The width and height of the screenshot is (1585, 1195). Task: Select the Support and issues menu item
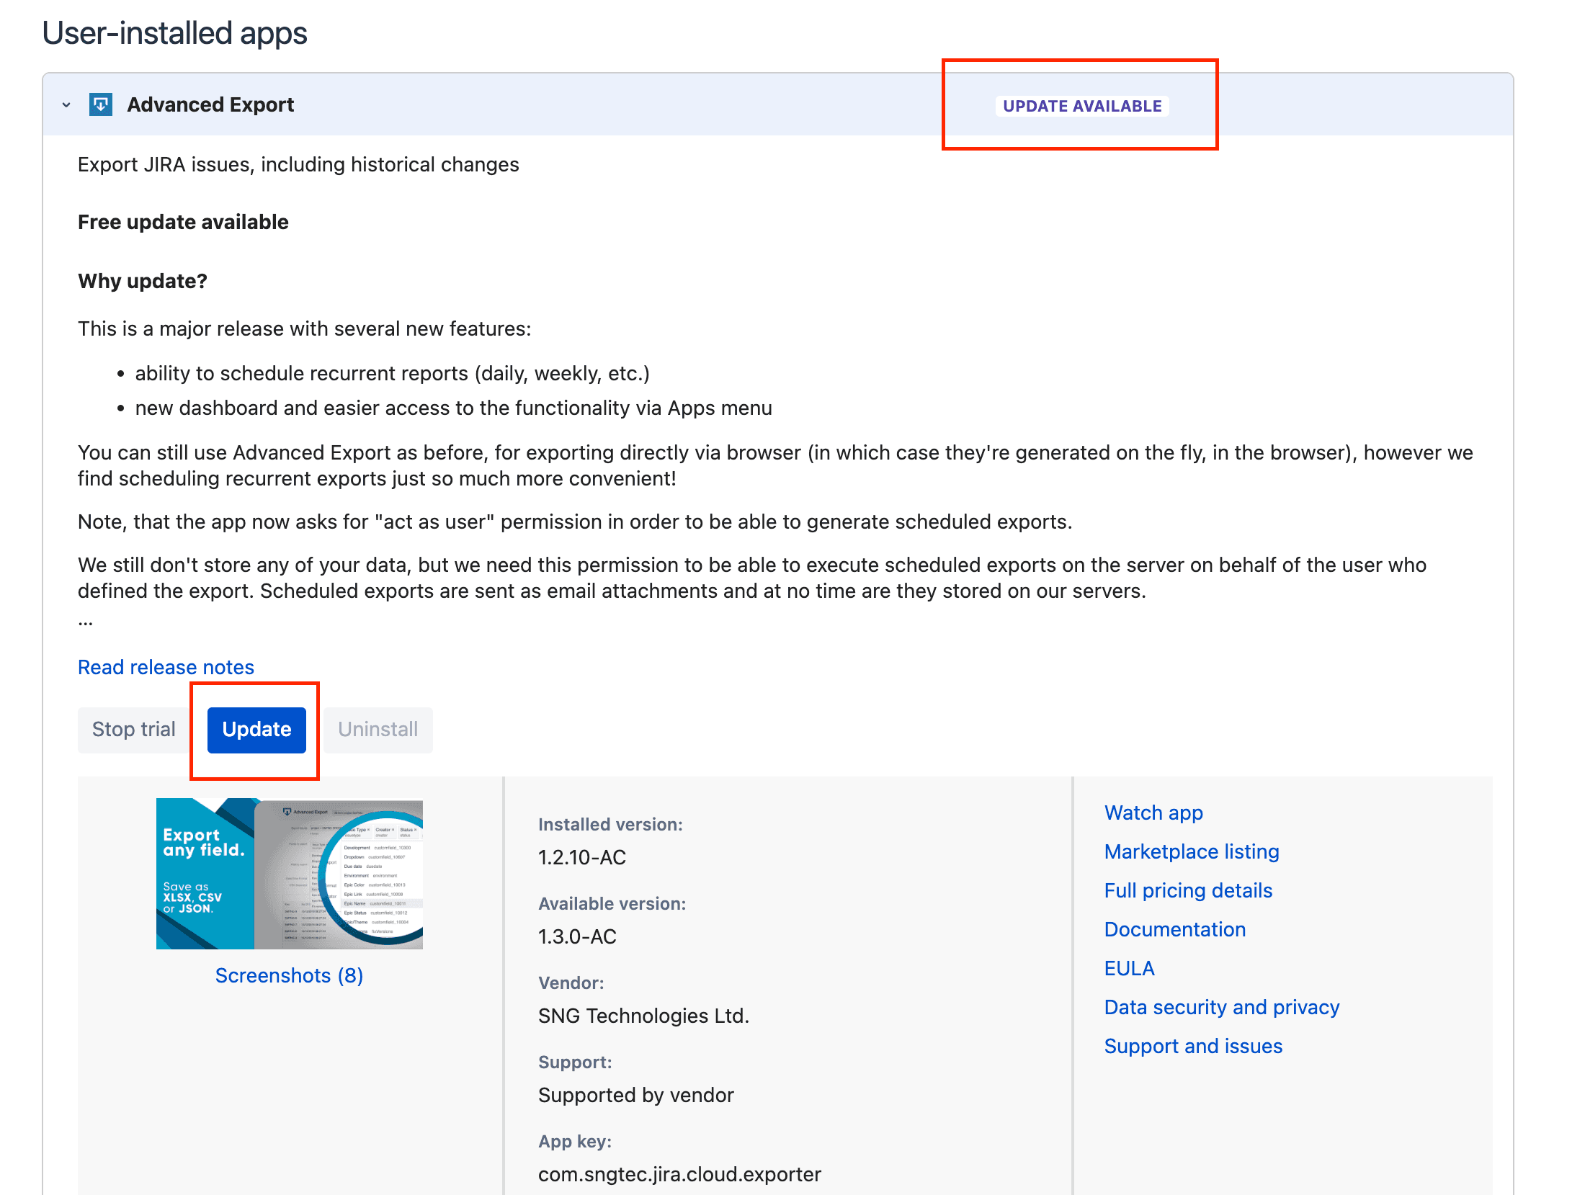pos(1192,1044)
